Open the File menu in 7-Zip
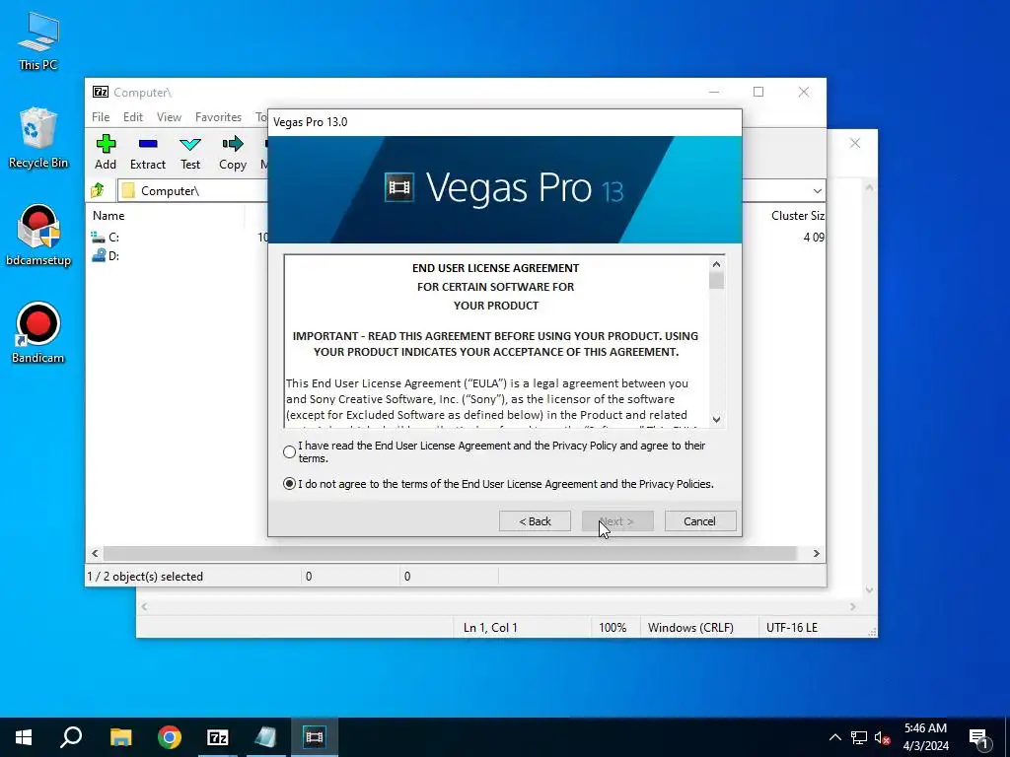Screen dimensions: 1010x757 point(101,117)
